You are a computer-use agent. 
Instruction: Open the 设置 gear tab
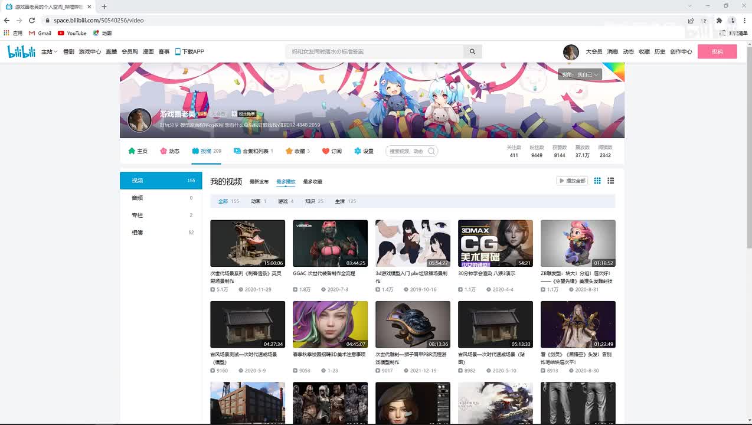[x=364, y=151]
